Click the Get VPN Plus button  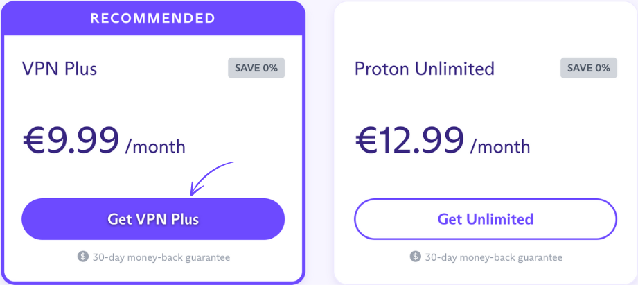[x=153, y=219]
